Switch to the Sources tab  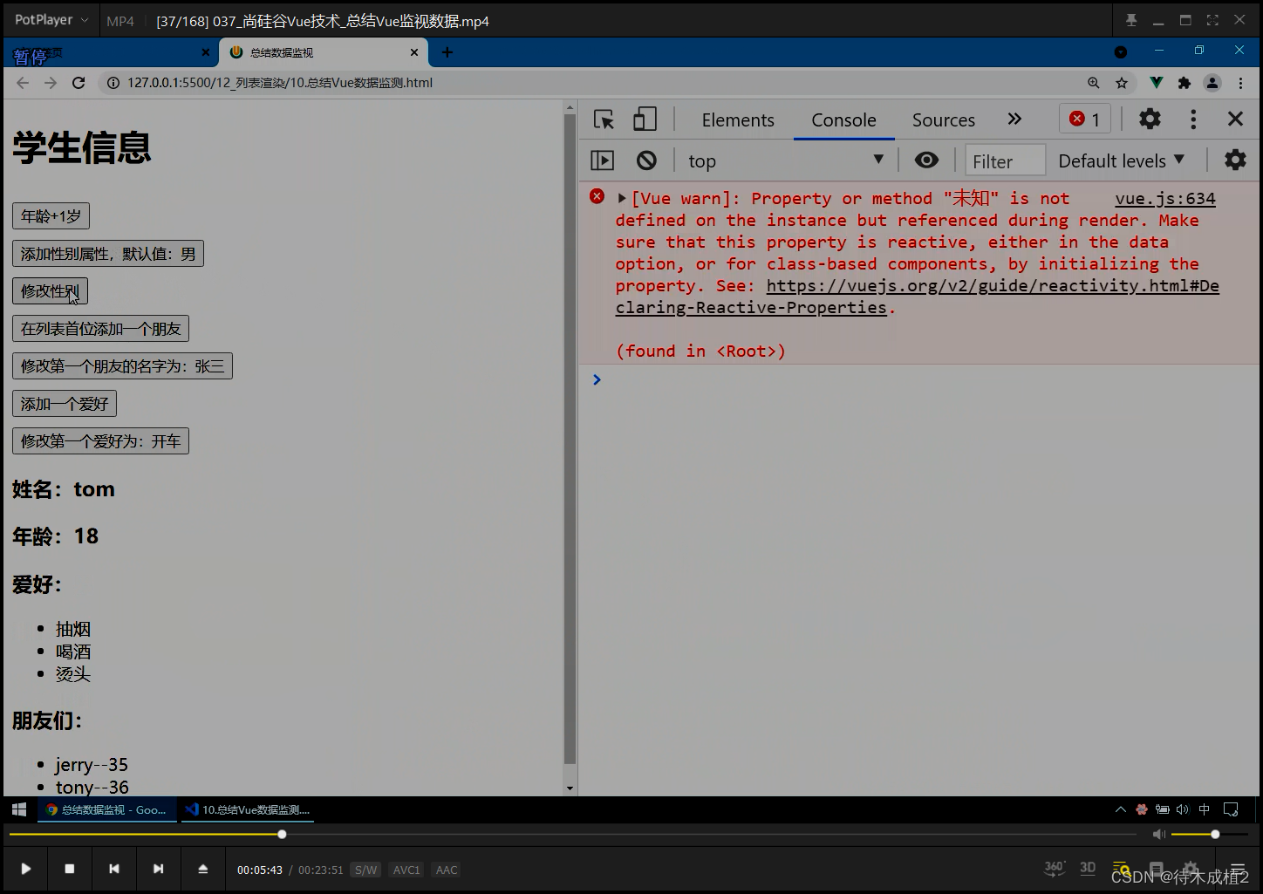pyautogui.click(x=944, y=120)
